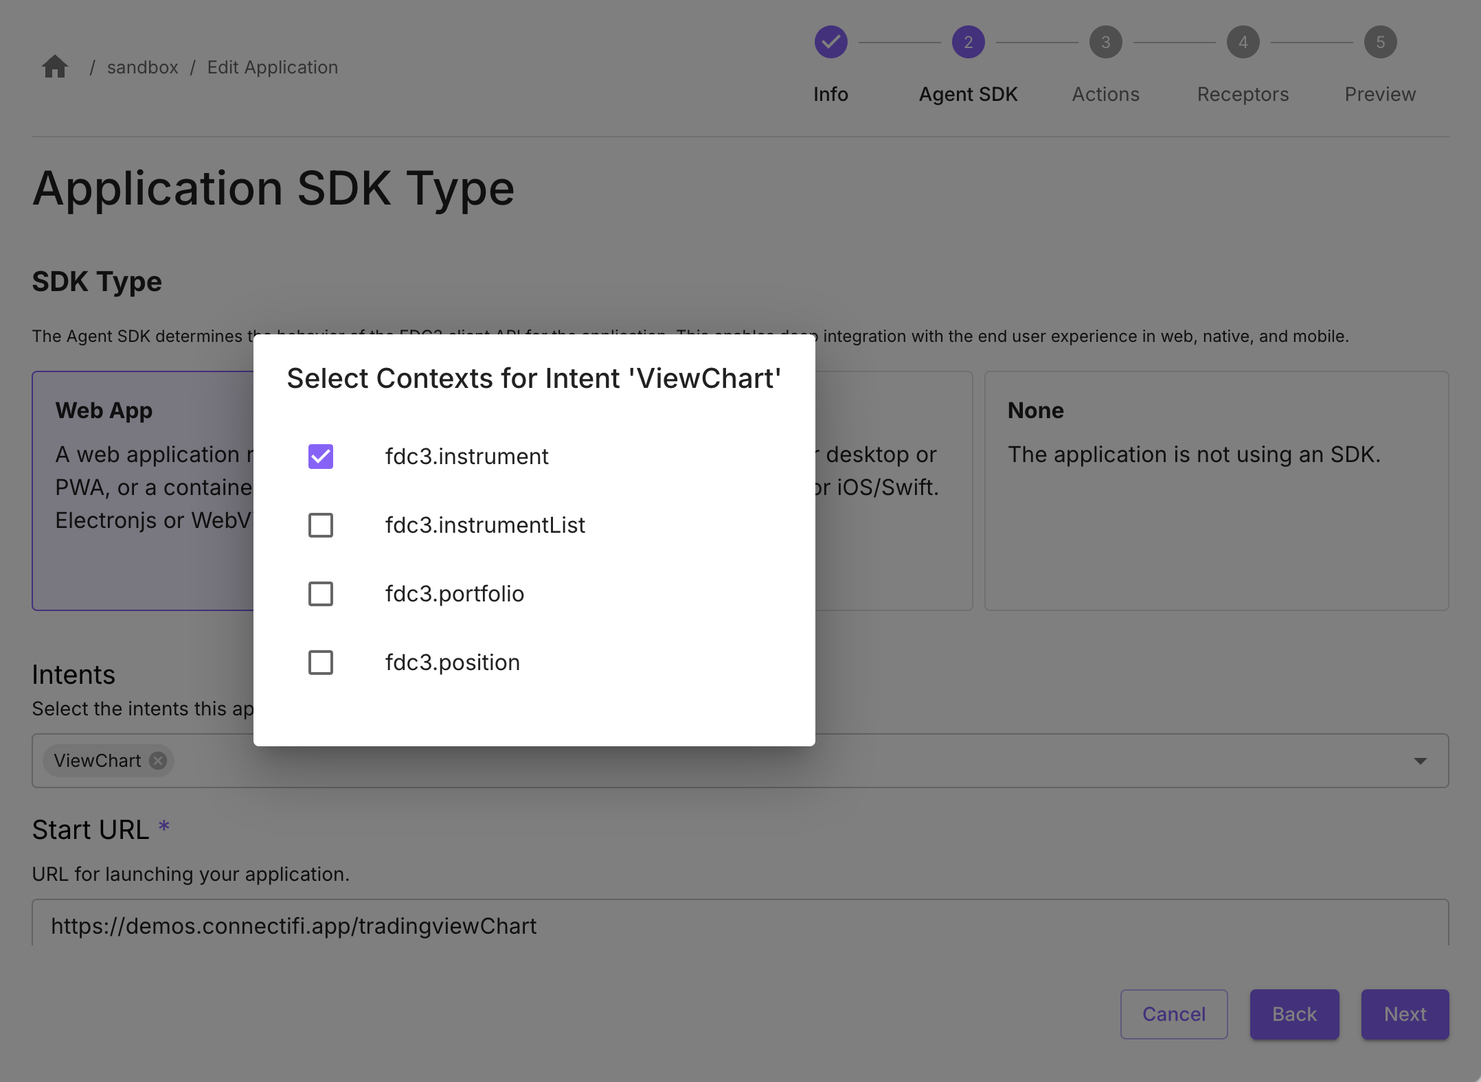This screenshot has width=1481, height=1082.
Task: Click the Next button to proceed
Action: coord(1405,1013)
